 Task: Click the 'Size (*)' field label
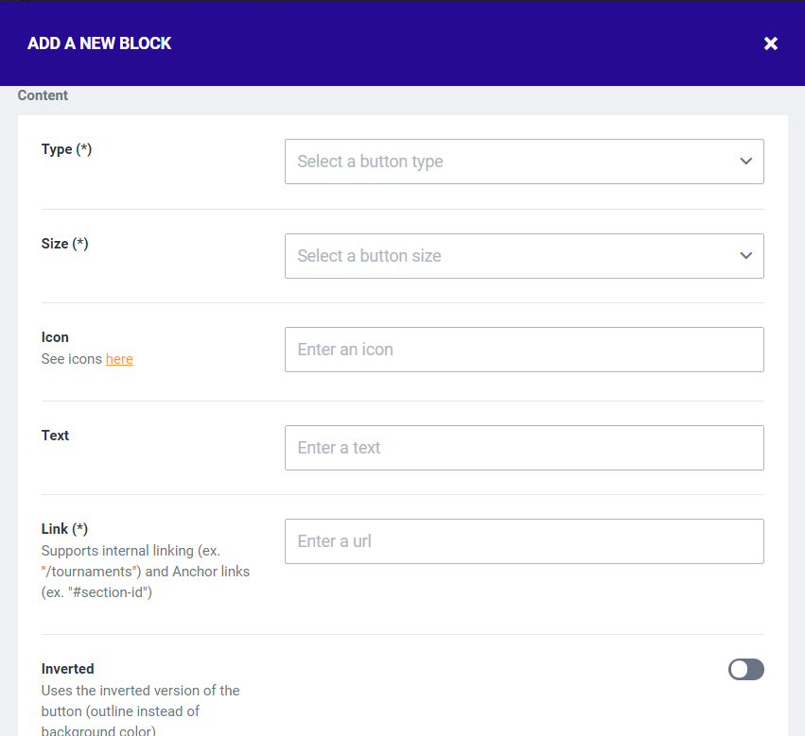(x=64, y=244)
